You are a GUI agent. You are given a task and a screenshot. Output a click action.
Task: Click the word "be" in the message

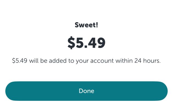[x=43, y=61]
